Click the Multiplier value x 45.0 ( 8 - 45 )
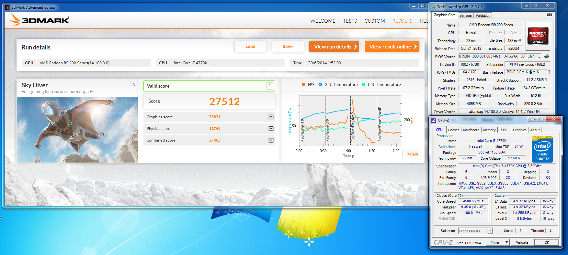This screenshot has width=568, height=255. (473, 207)
